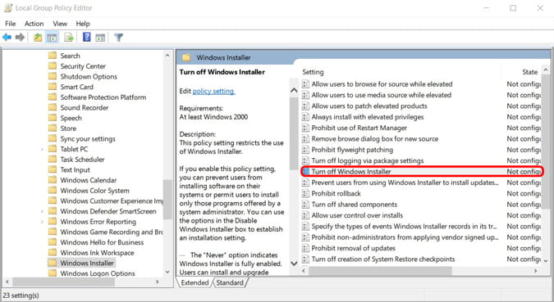
Task: Click folder icon next to Windows Calendar
Action: pyautogui.click(x=53, y=180)
